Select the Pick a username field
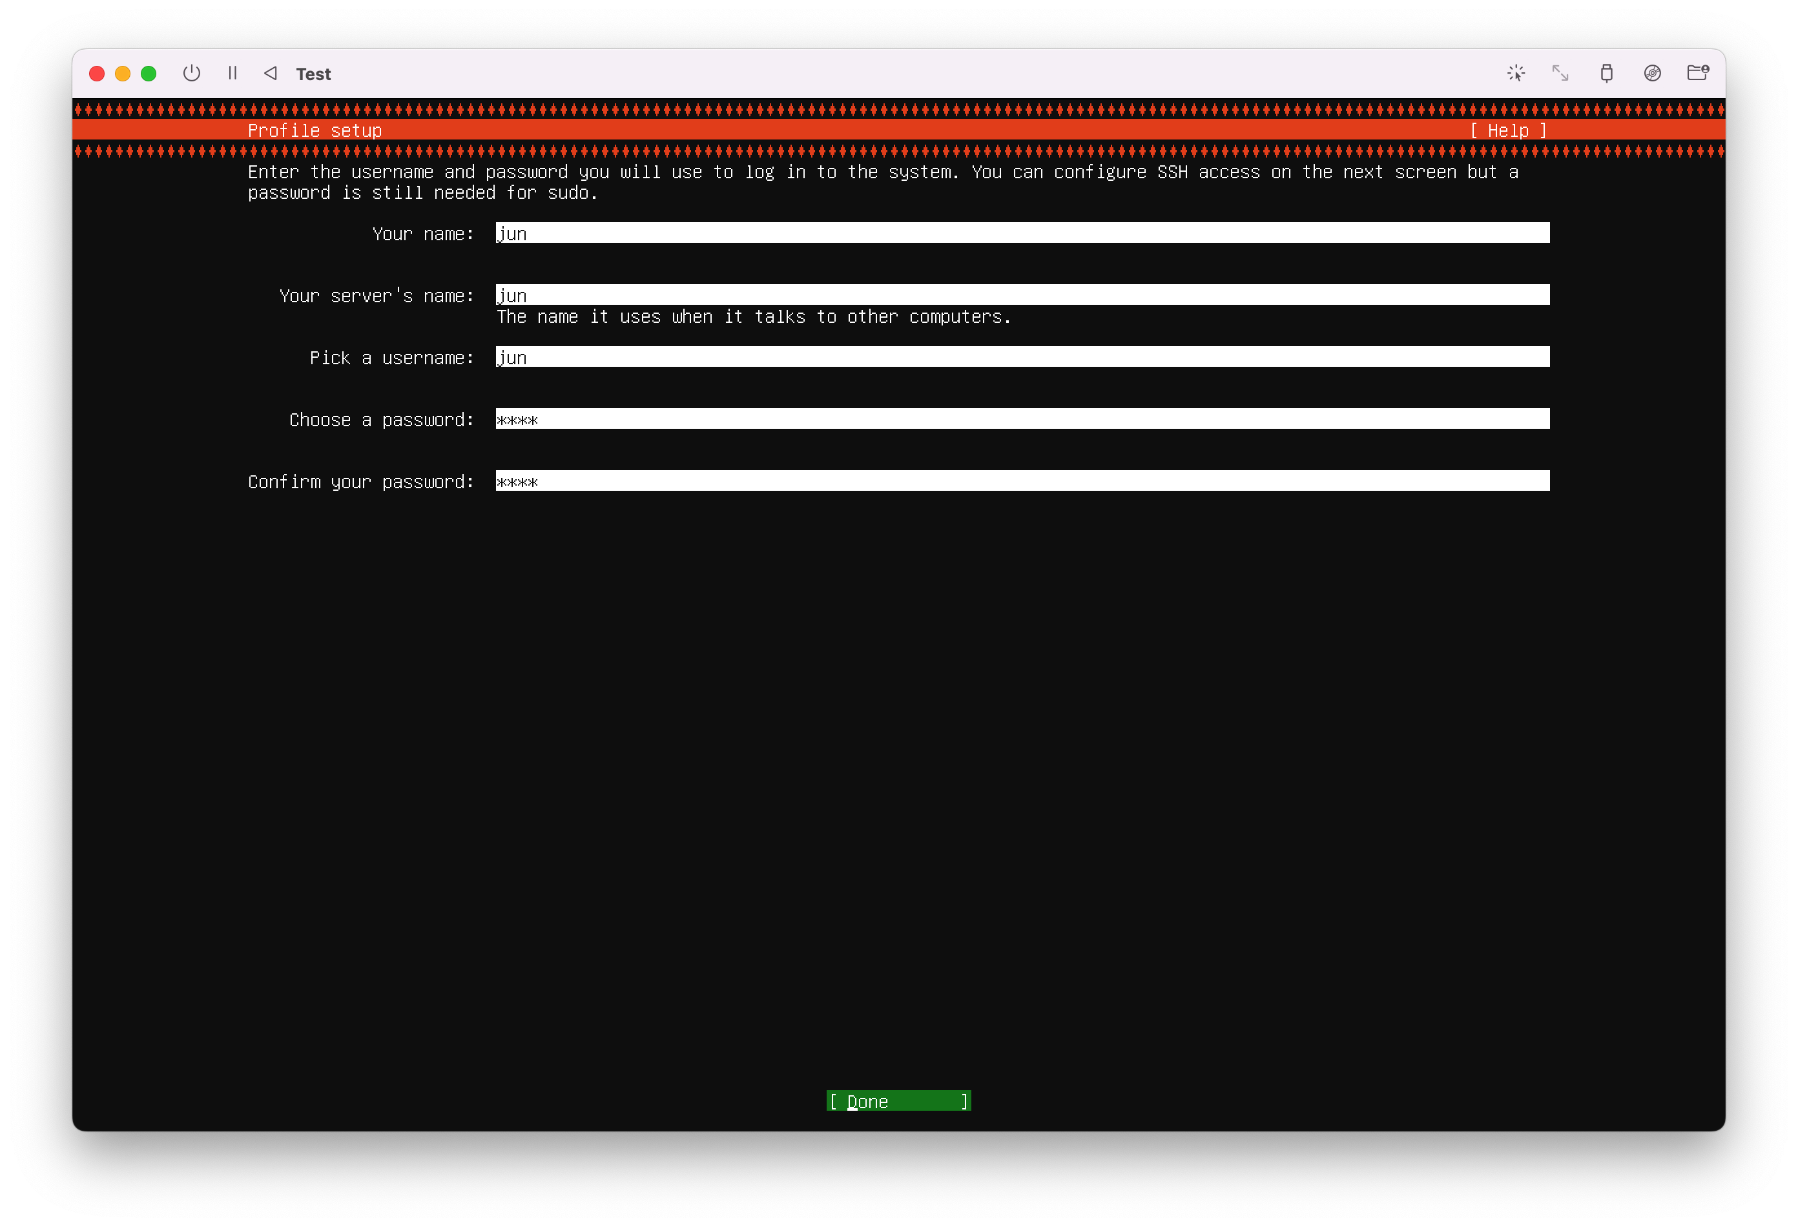 (1022, 356)
